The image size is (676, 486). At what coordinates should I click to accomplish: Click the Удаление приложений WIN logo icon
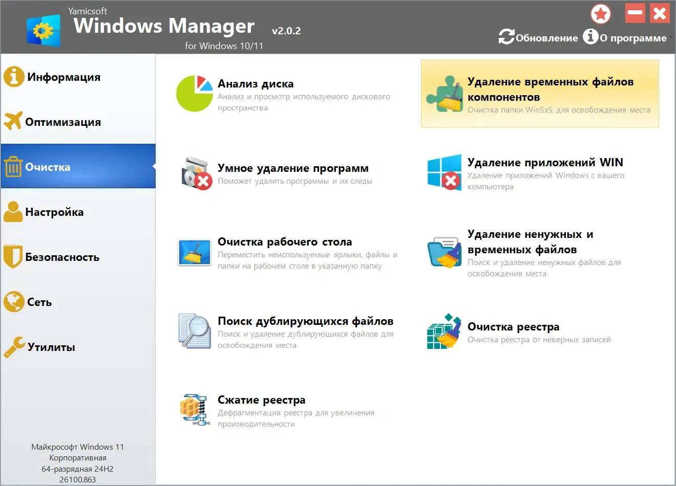[445, 172]
